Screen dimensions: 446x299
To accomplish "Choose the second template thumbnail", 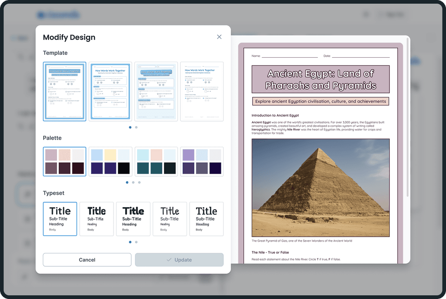I will pos(110,91).
